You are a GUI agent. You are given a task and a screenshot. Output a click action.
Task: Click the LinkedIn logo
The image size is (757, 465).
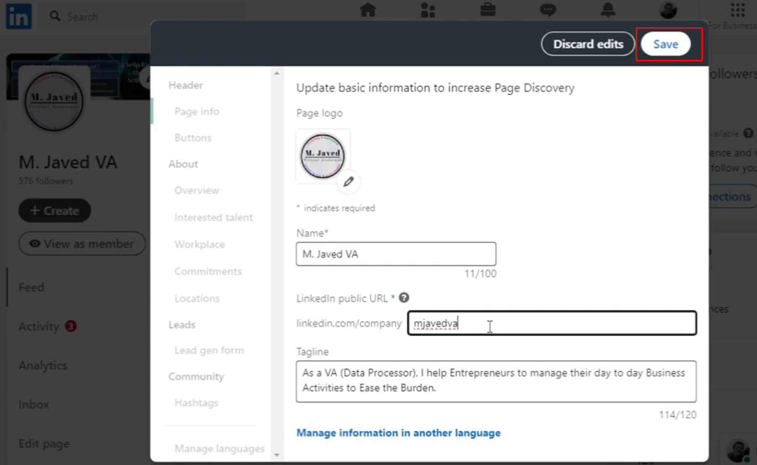click(x=19, y=17)
